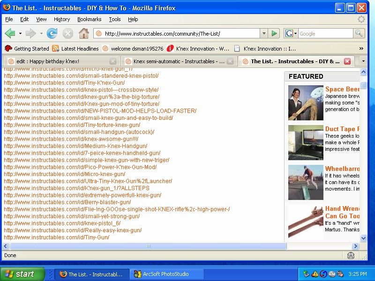Viewport: 375px width, 281px height.
Task: Open the Bookmarks menu
Action: click(89, 19)
